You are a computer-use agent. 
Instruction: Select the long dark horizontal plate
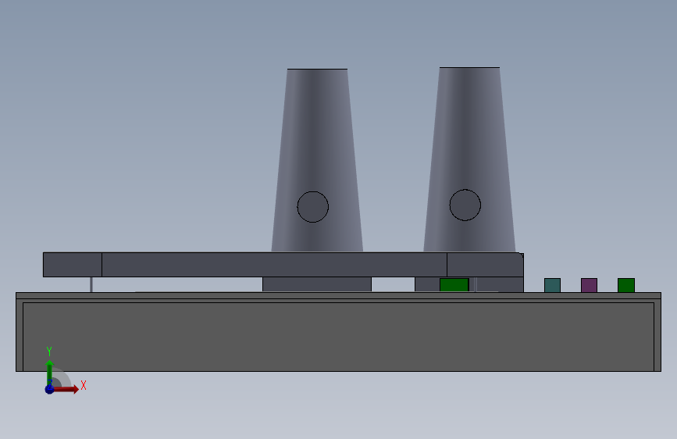point(283,265)
